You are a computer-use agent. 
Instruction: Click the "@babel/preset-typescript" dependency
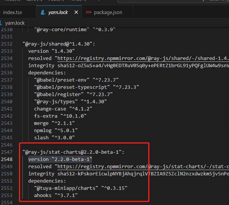pyautogui.click(x=86, y=87)
